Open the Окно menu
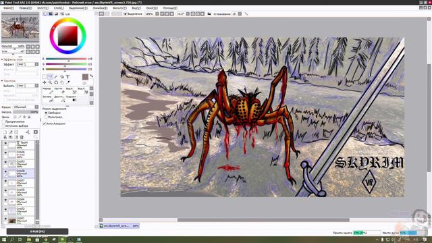Image resolution: width=432 pixels, height=243 pixels. pyautogui.click(x=152, y=8)
